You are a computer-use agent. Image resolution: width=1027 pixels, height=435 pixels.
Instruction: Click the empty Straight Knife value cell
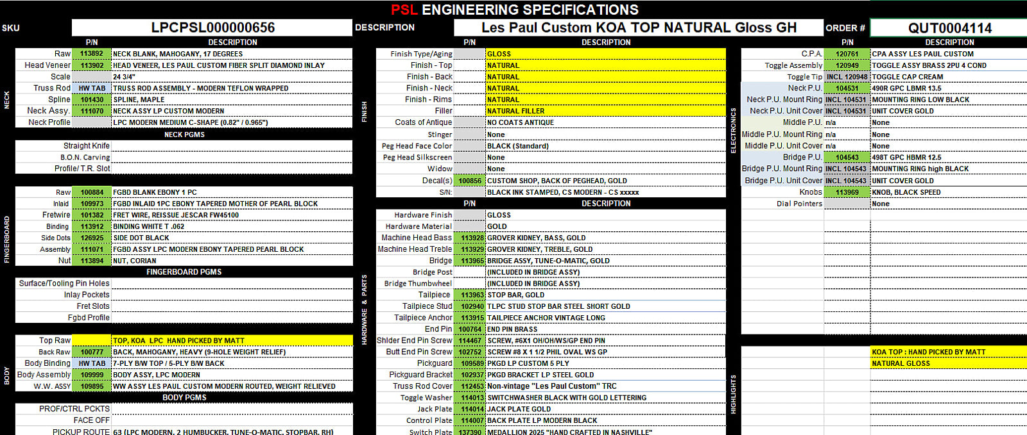232,146
